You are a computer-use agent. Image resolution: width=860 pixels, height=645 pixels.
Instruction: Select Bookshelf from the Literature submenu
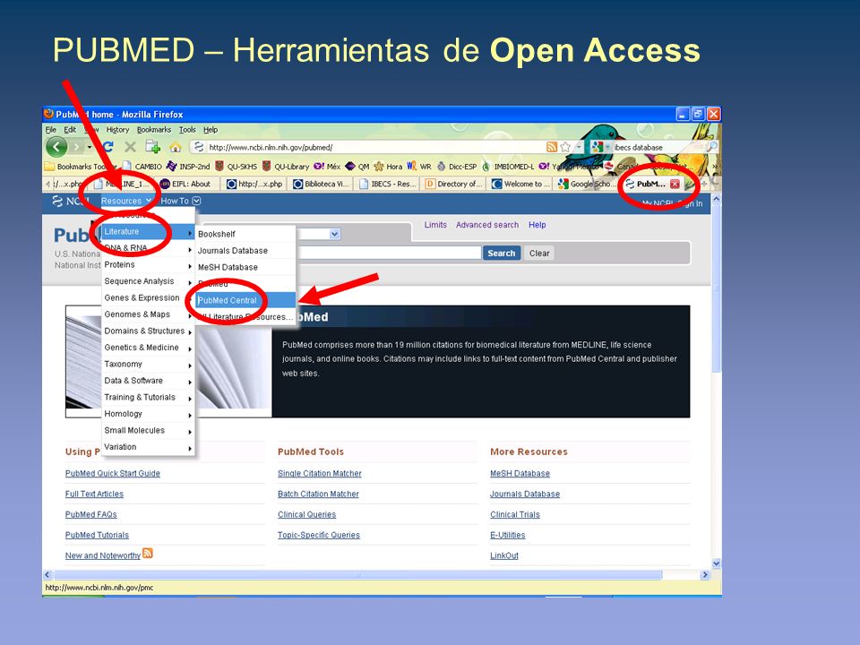pos(245,234)
